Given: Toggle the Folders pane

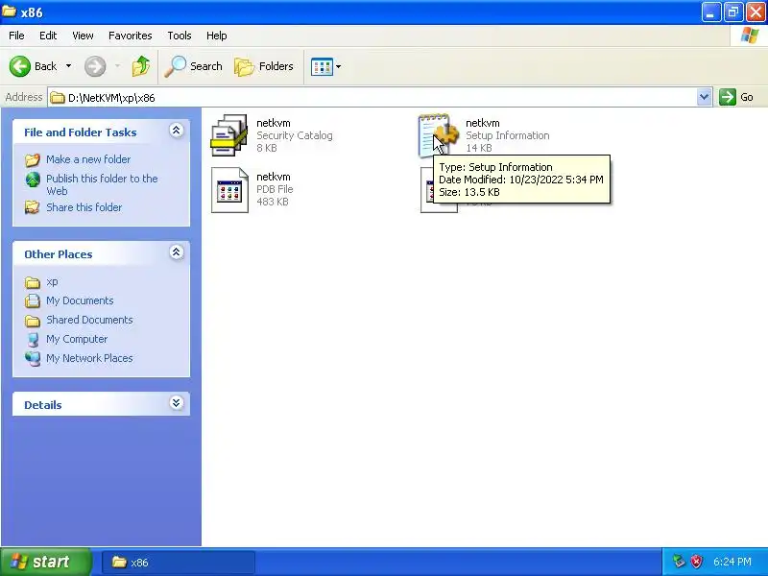Looking at the screenshot, I should tap(264, 66).
